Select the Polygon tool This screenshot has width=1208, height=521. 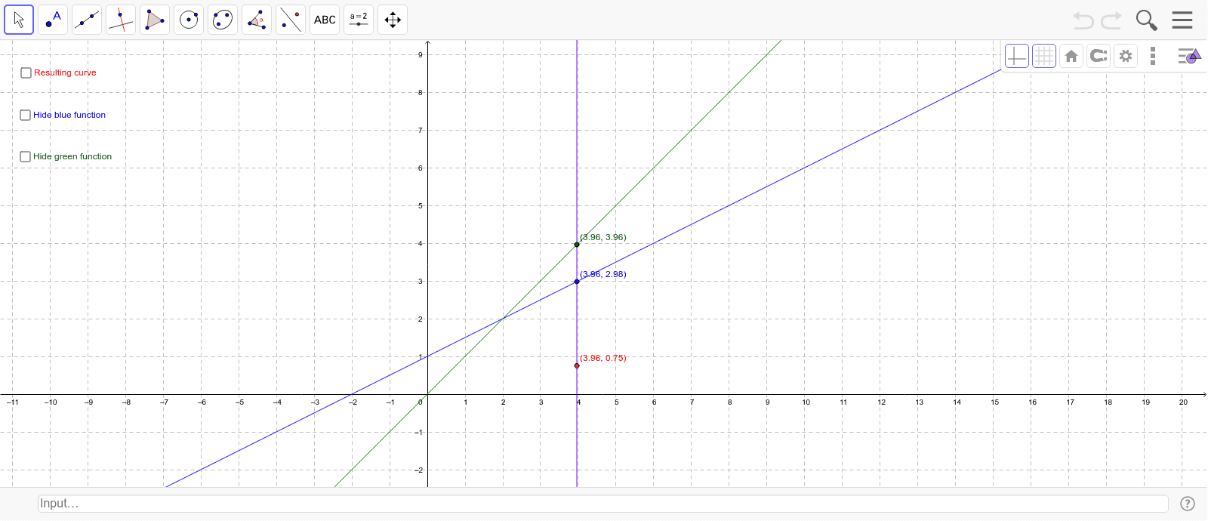[155, 20]
